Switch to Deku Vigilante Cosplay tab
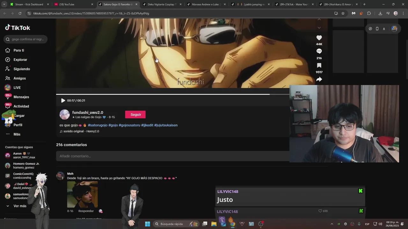408x229 pixels. (x=162, y=4)
